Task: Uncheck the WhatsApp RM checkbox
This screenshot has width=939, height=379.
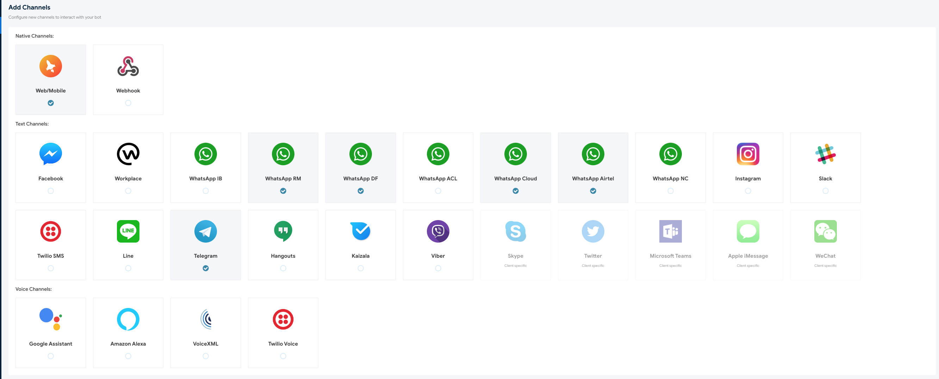Action: 283,191
